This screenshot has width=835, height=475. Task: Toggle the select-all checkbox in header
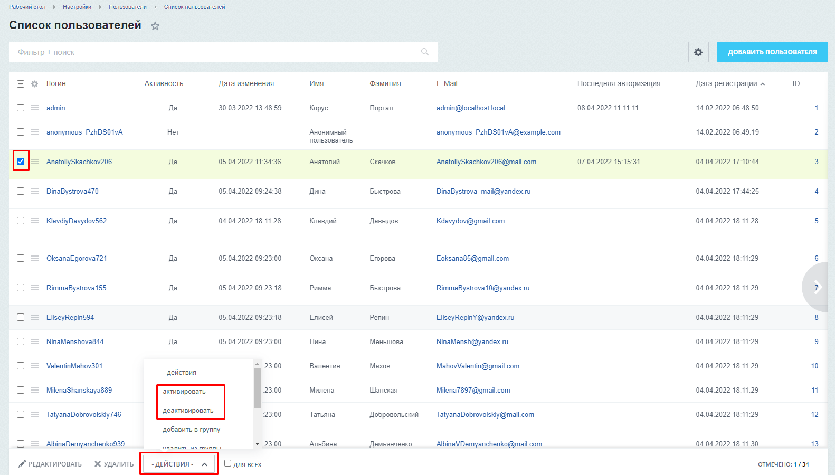click(21, 84)
